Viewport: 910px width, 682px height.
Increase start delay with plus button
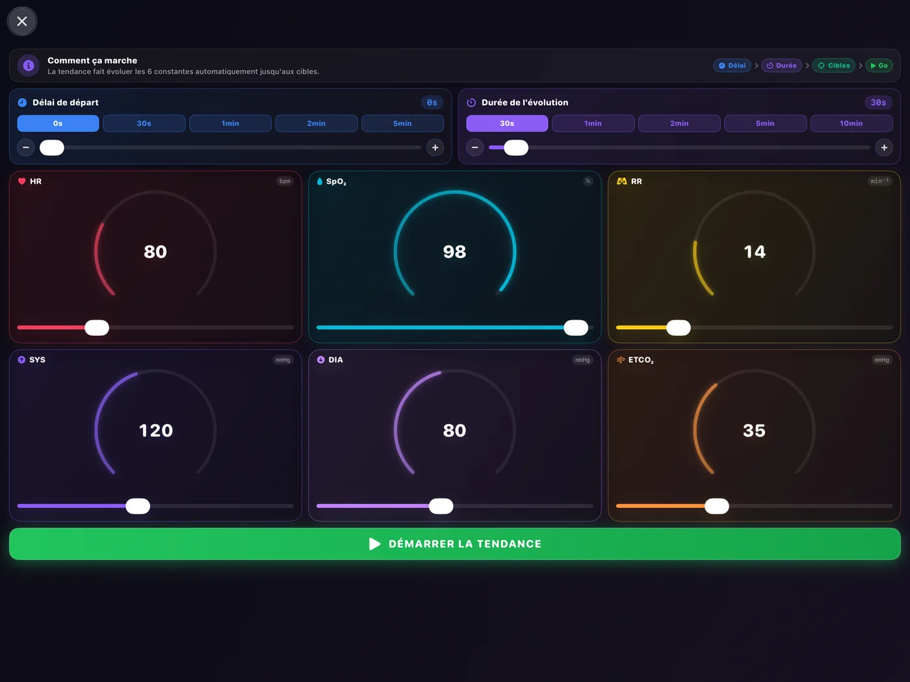pos(435,147)
